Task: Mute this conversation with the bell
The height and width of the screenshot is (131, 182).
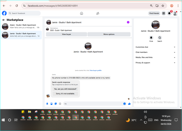Action: pos(151,38)
